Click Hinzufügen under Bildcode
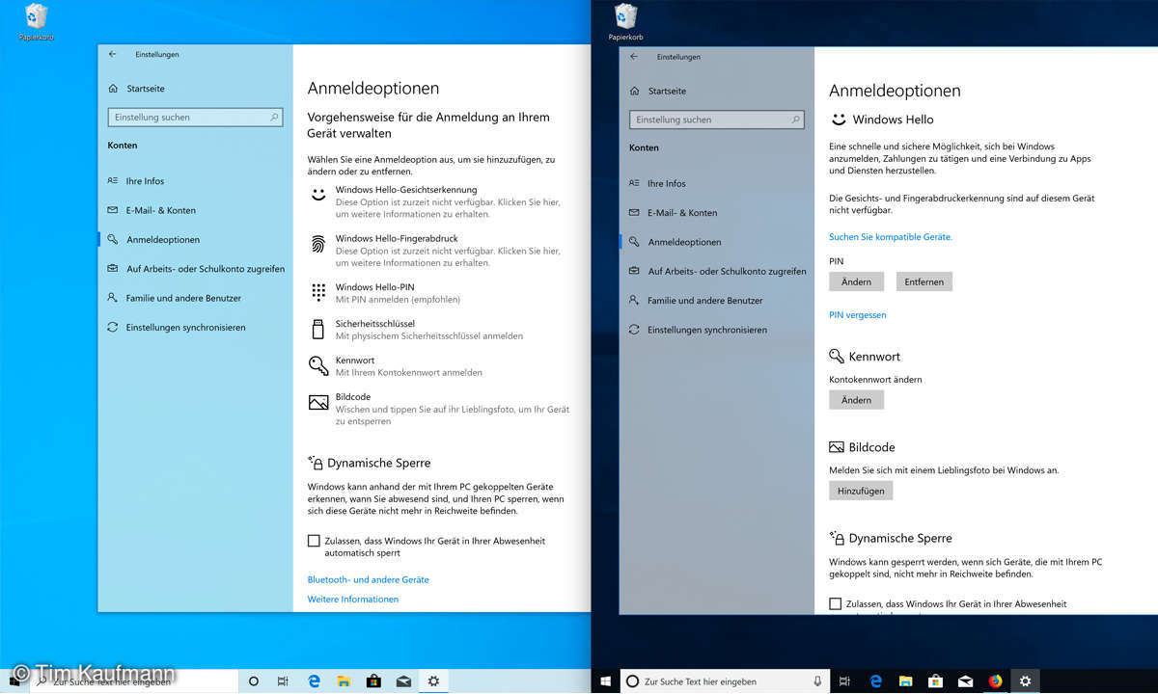This screenshot has height=694, width=1158. click(x=861, y=491)
